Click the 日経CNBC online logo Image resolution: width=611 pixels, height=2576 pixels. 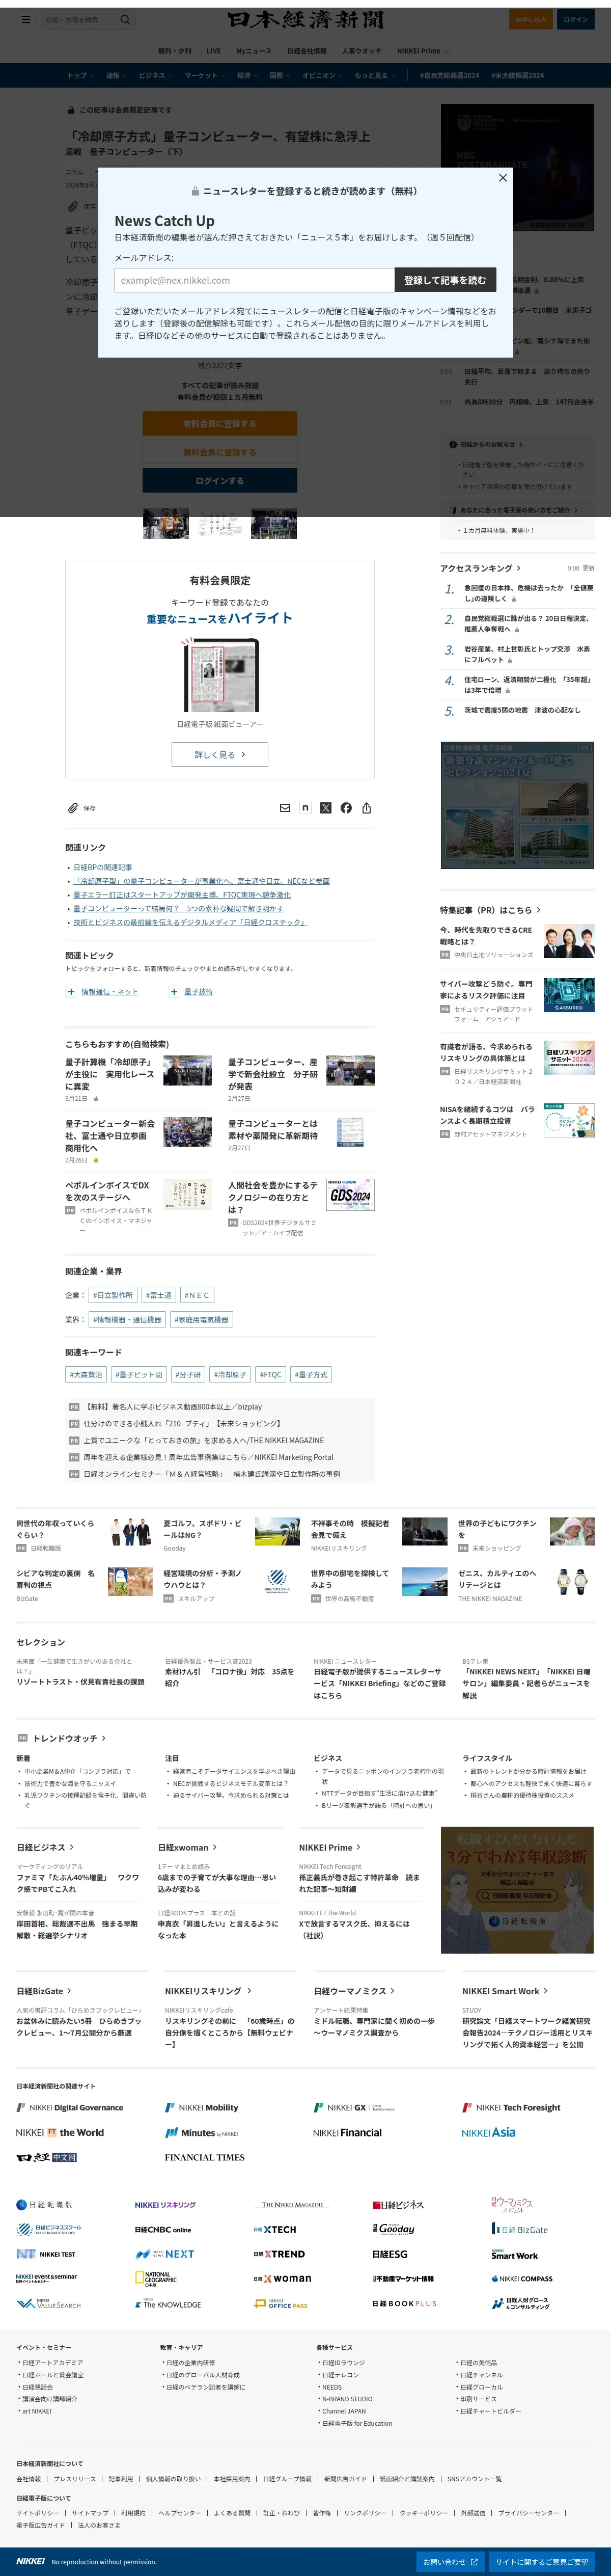[x=163, y=2229]
